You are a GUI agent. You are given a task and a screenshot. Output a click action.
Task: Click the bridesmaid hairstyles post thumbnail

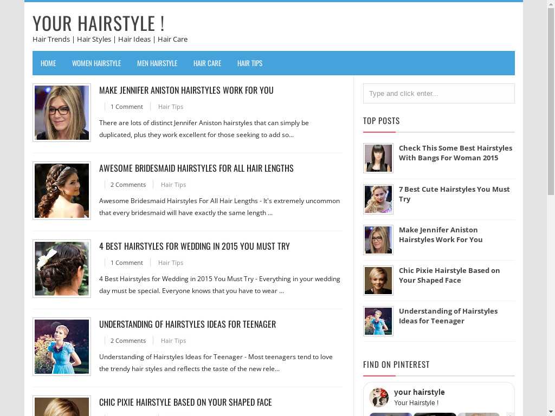click(x=62, y=191)
